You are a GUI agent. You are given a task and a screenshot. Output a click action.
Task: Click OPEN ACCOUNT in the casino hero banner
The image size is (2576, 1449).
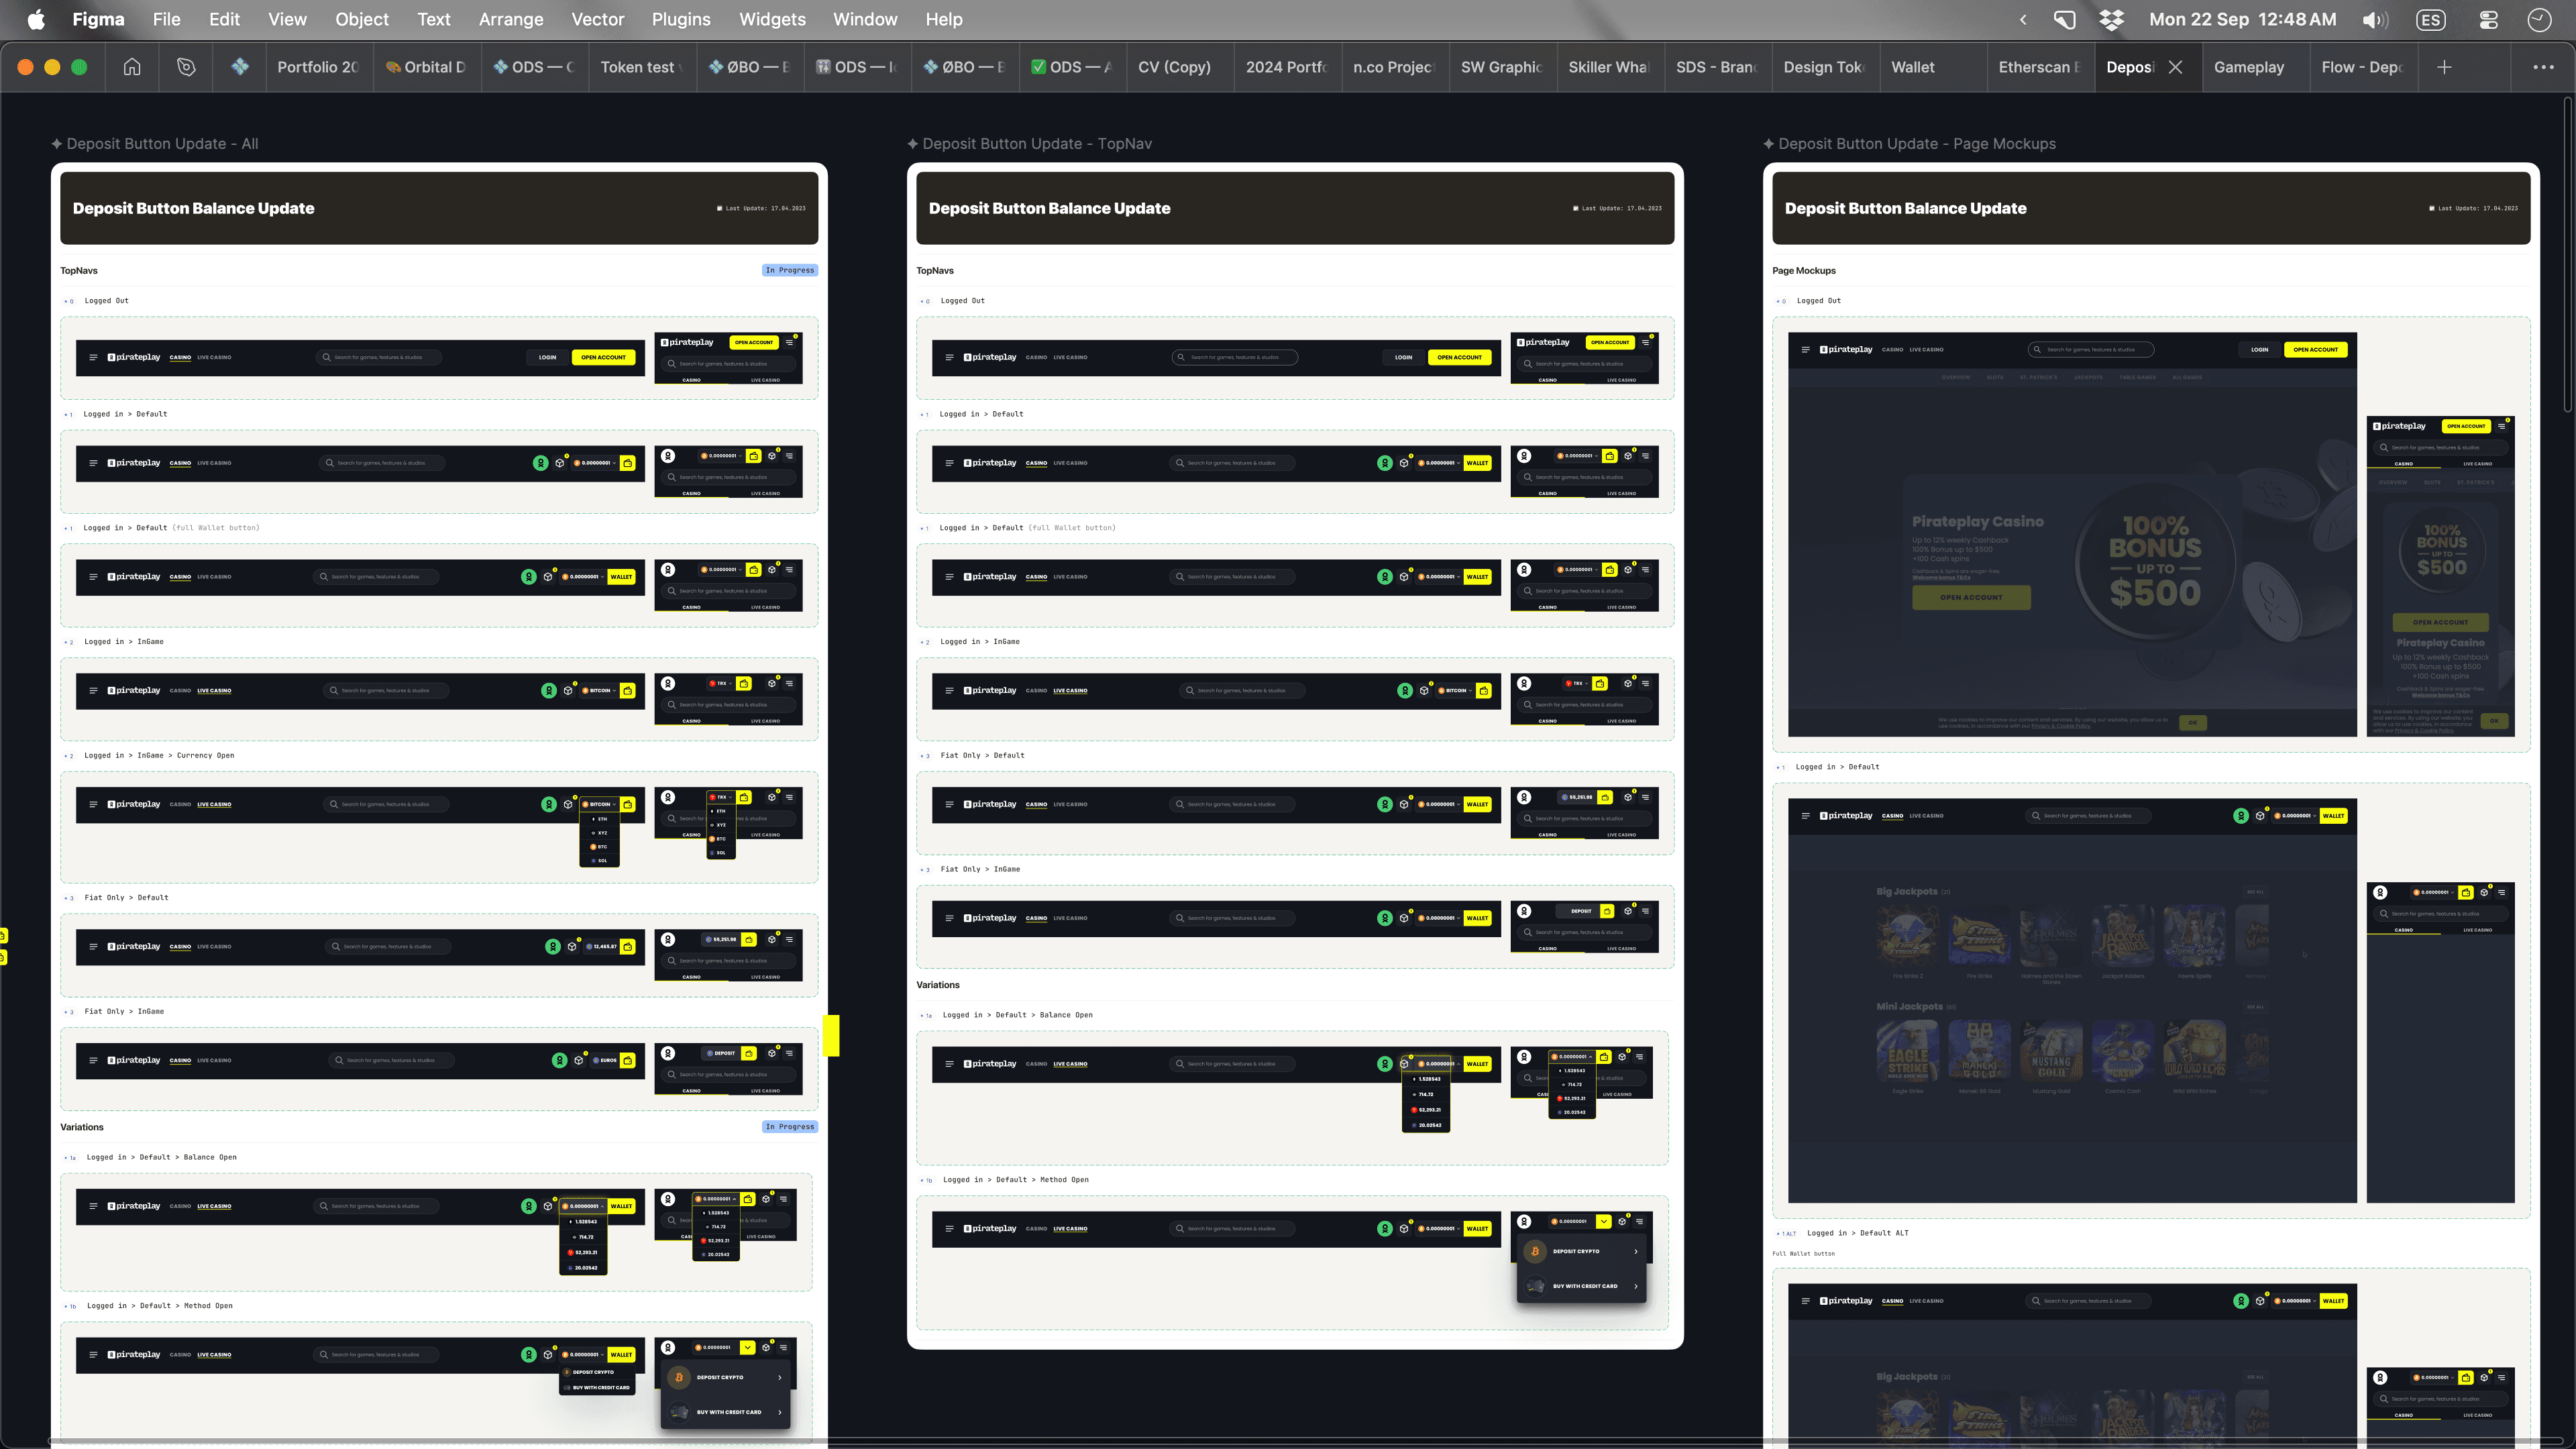[x=1971, y=597]
